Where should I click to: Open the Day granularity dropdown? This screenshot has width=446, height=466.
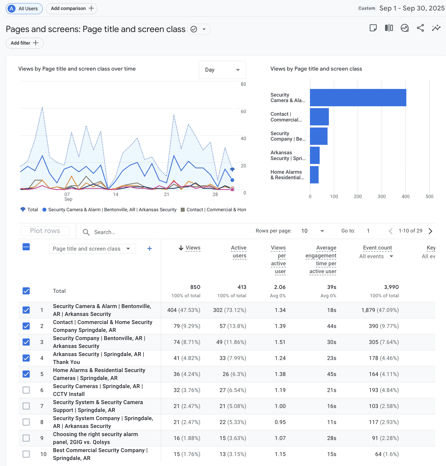(x=222, y=70)
